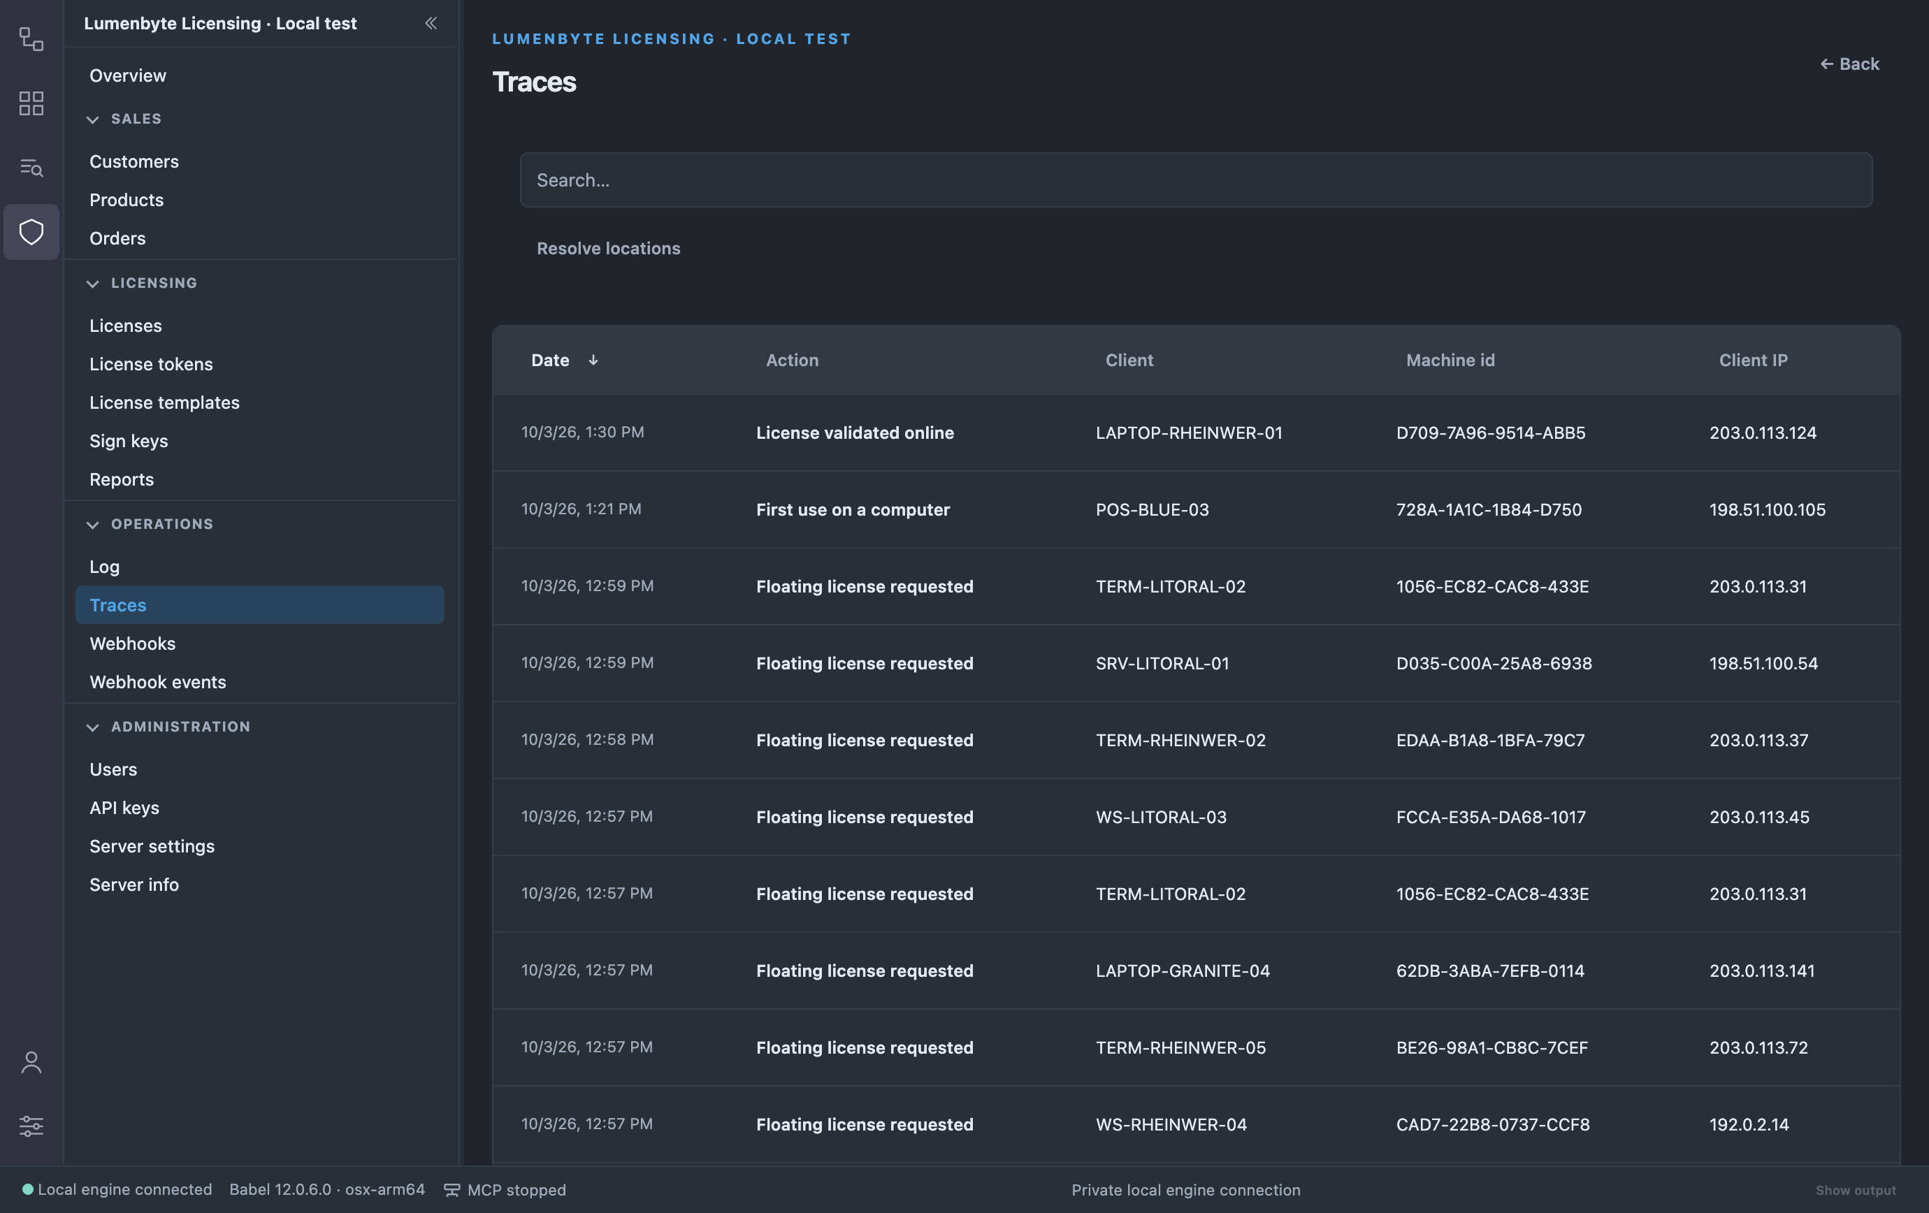Collapse the sidebar with the double chevron icon
The image size is (1929, 1213).
pos(431,23)
